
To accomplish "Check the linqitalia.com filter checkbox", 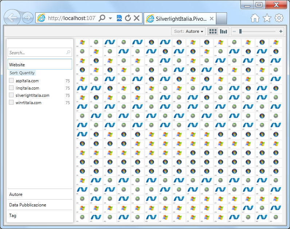I will [x=11, y=88].
